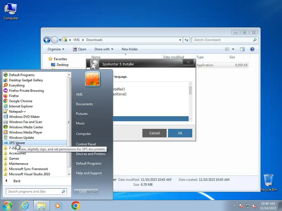Screen dimensions: 282x211
Task: Click OK in the SpyHunter 5 Installer
Action: pyautogui.click(x=180, y=133)
